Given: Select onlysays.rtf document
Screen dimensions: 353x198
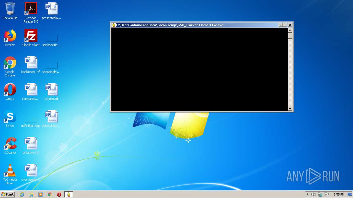Looking at the screenshot, I should (31, 146).
